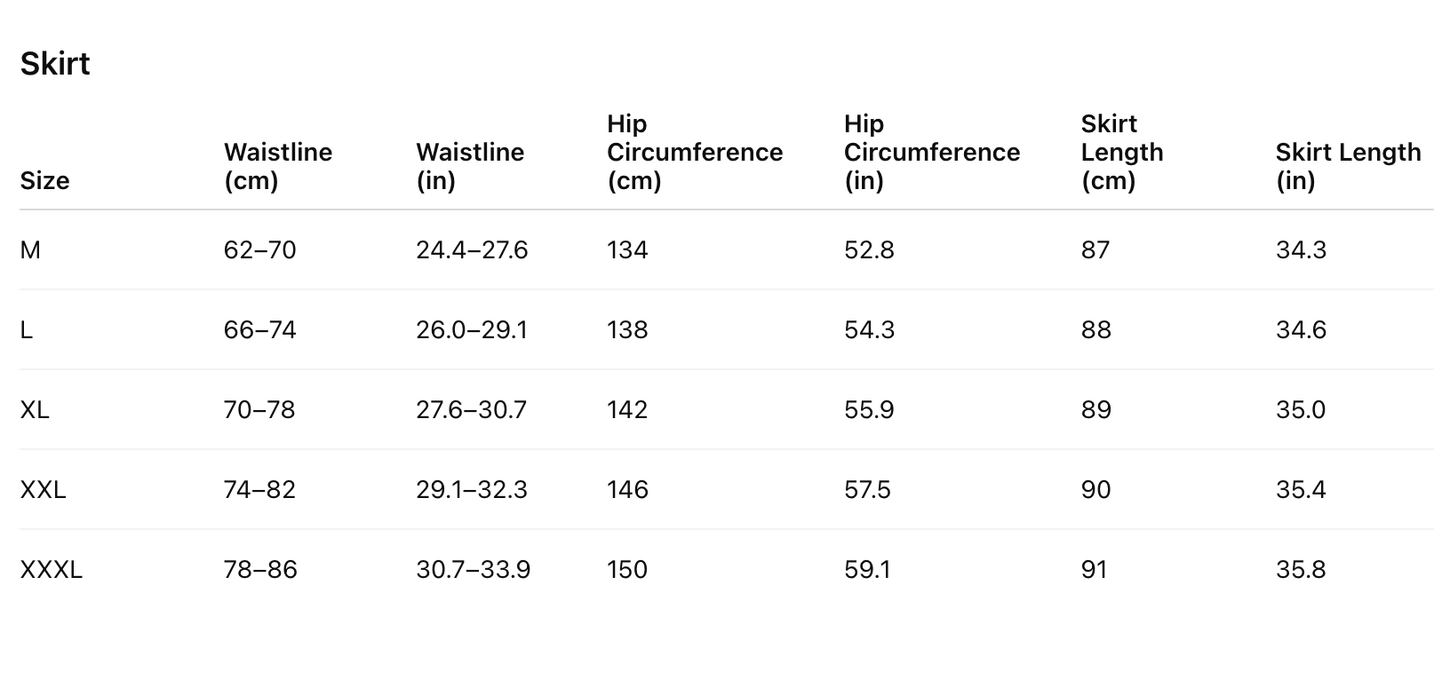The height and width of the screenshot is (680, 1434).
Task: Select the Hip Circumference (in) header
Action: [932, 152]
